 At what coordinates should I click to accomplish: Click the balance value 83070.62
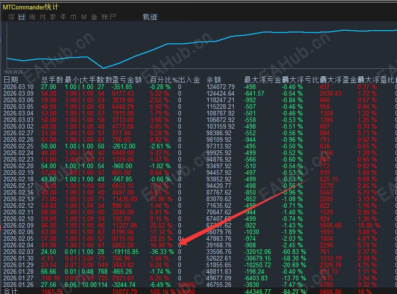pos(219,199)
